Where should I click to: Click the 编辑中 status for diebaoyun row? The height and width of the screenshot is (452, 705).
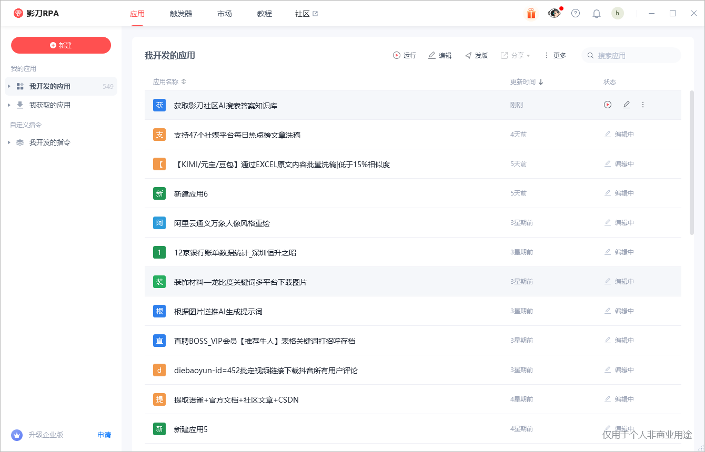pos(619,370)
